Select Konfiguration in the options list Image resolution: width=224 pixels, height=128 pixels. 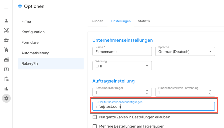(x=51, y=32)
